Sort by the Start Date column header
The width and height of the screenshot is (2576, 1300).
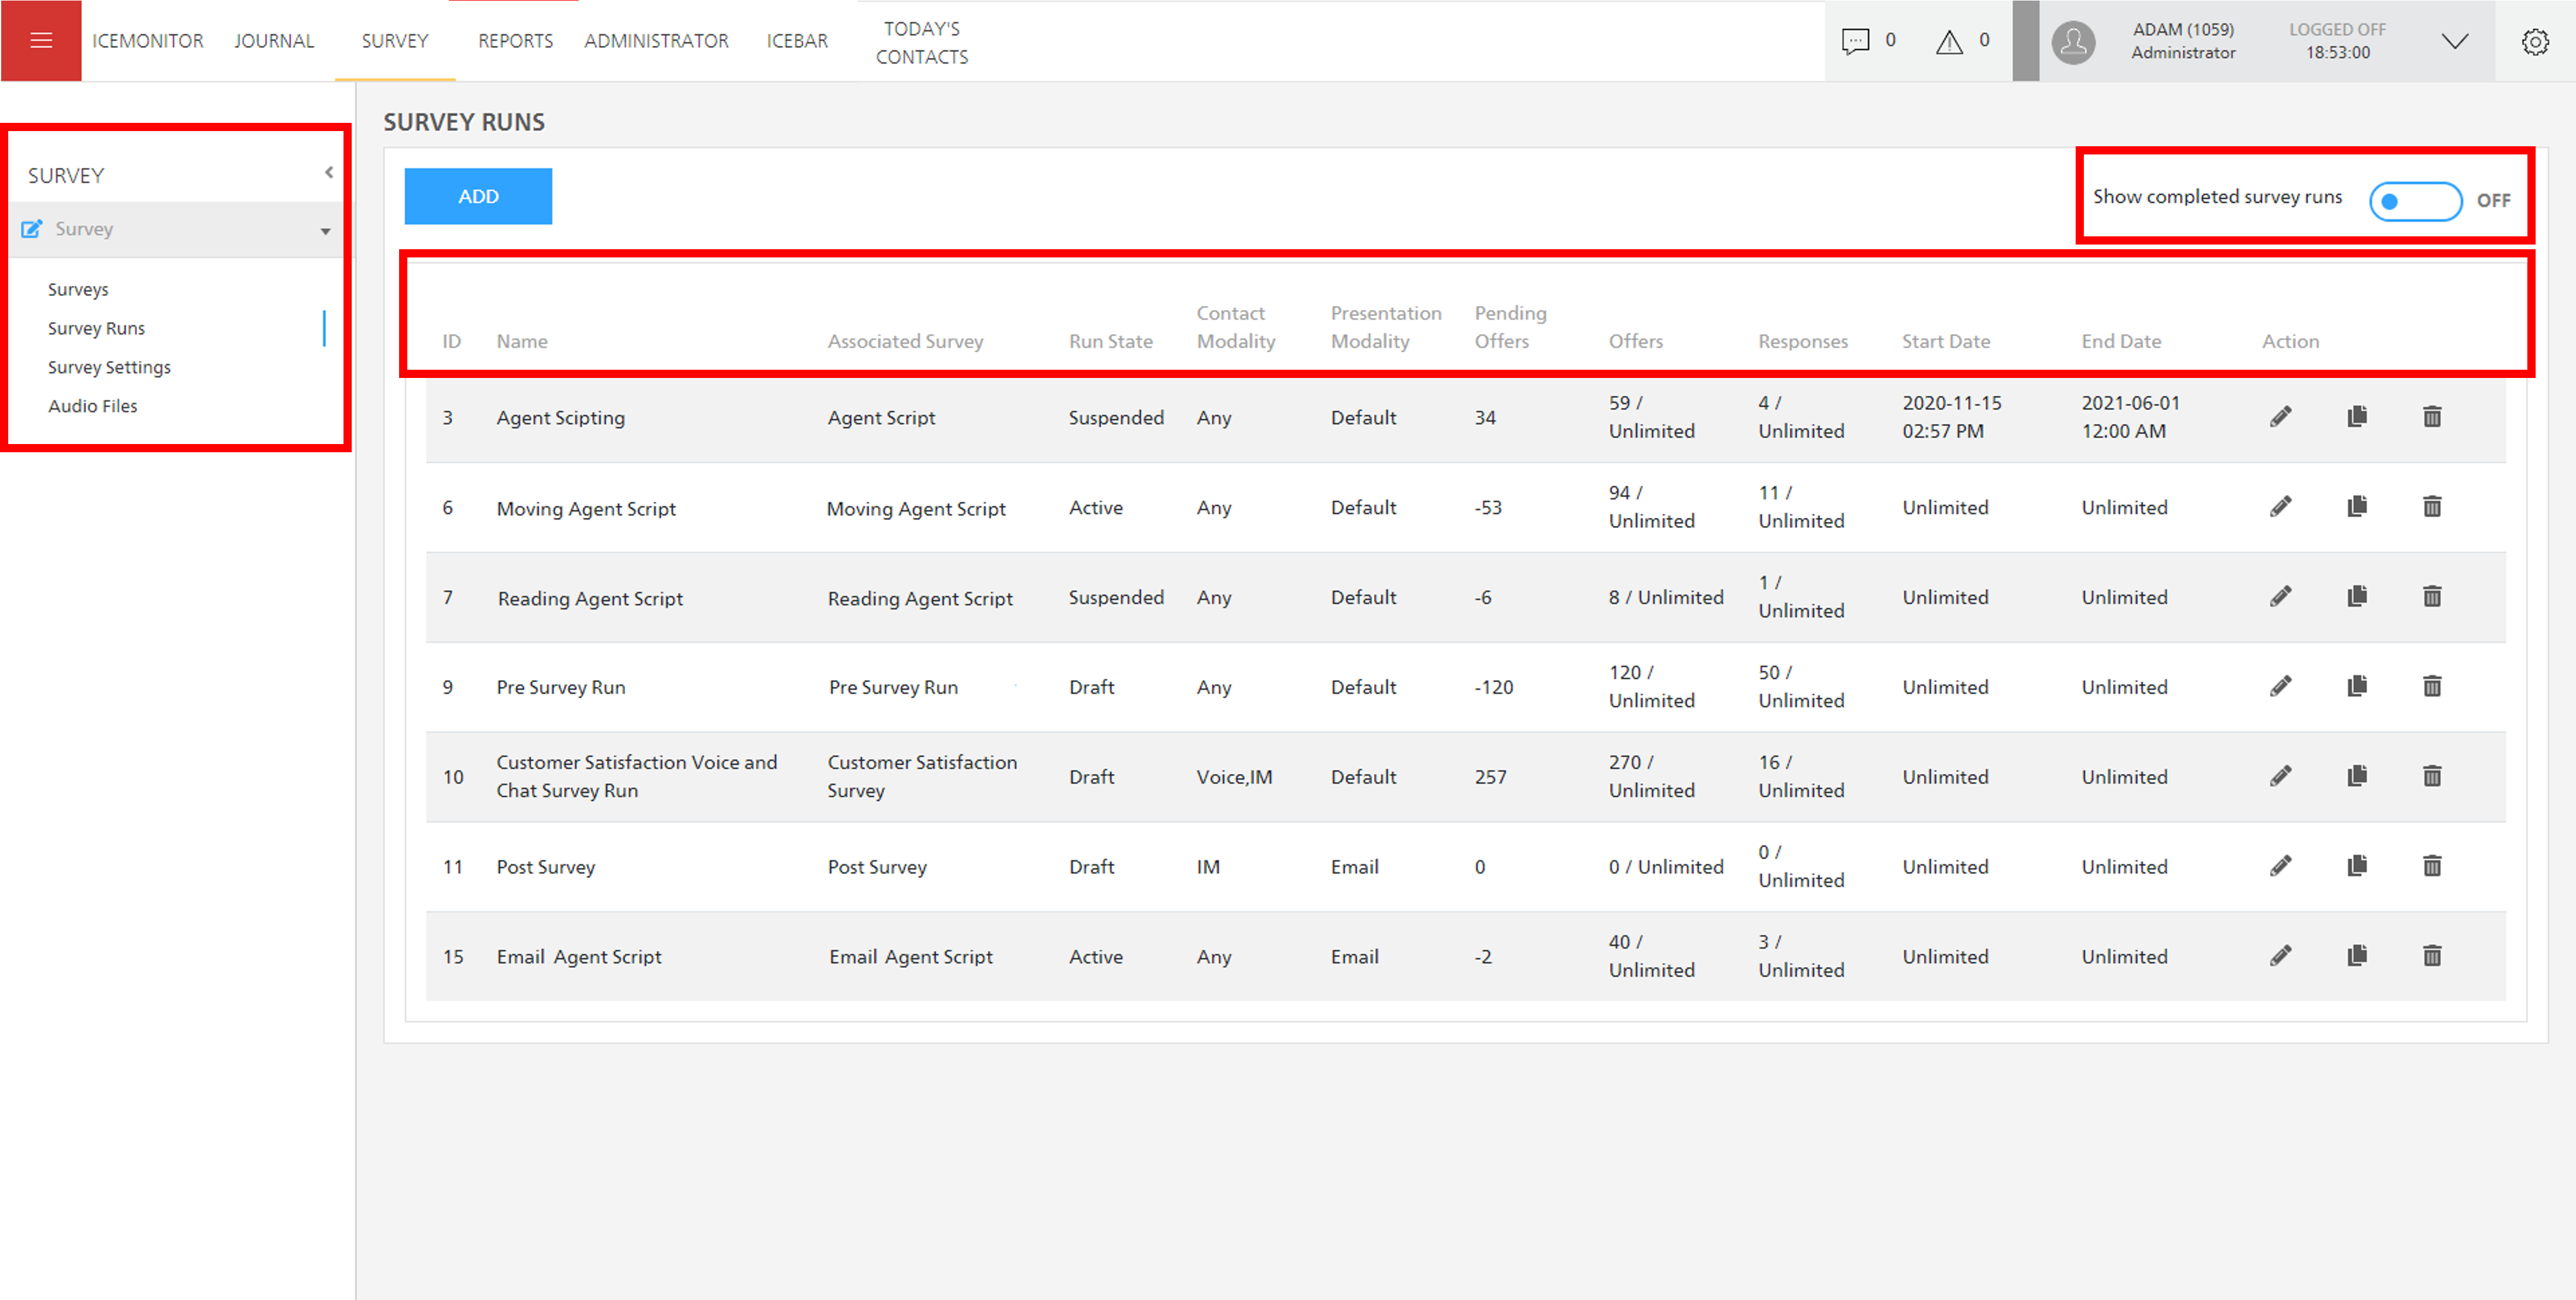coord(1945,341)
